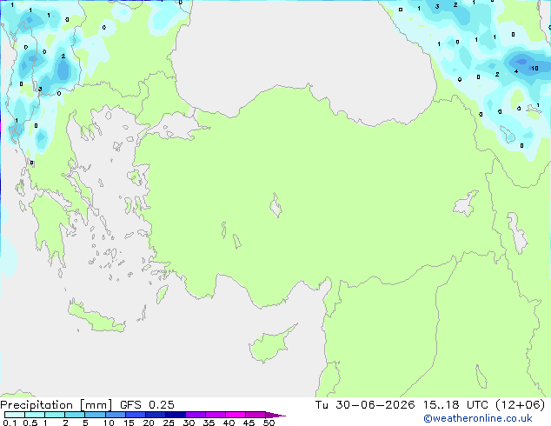Click the '25' legend scale label
This screenshot has height=426, width=551.
click(169, 423)
